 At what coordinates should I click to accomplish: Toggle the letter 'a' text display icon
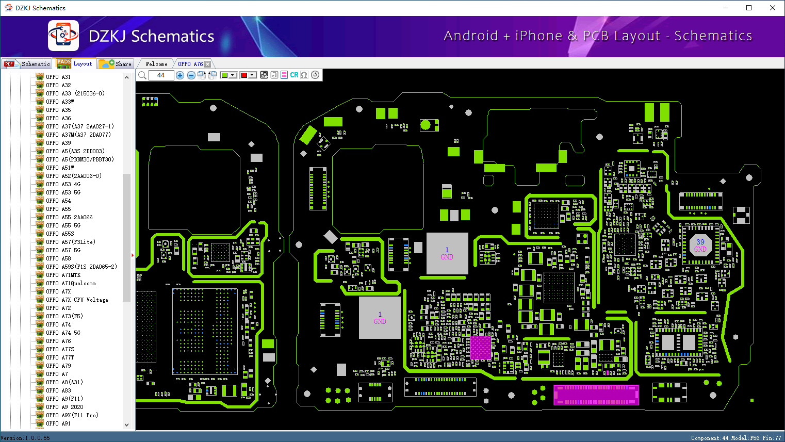coord(274,75)
